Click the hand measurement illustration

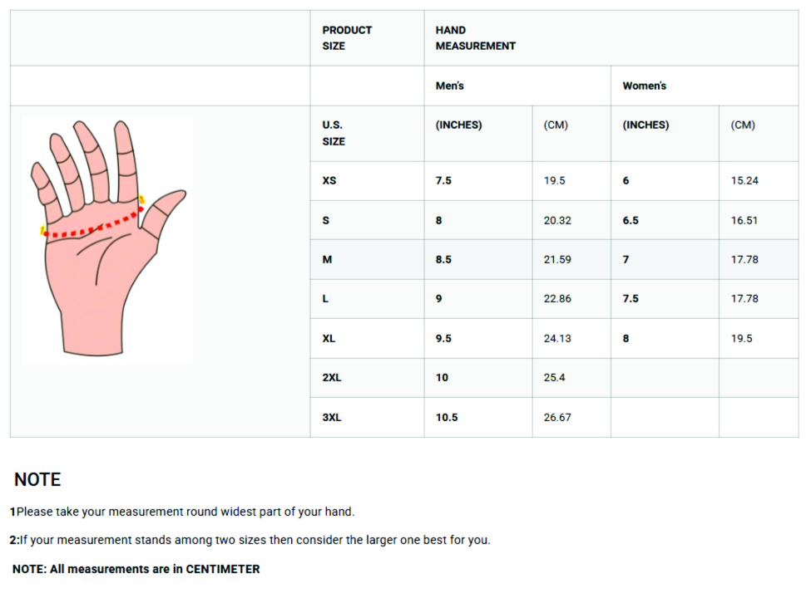[x=106, y=238]
